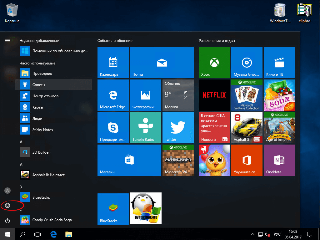
Task: Click the Power button icon
Action: click(8, 221)
